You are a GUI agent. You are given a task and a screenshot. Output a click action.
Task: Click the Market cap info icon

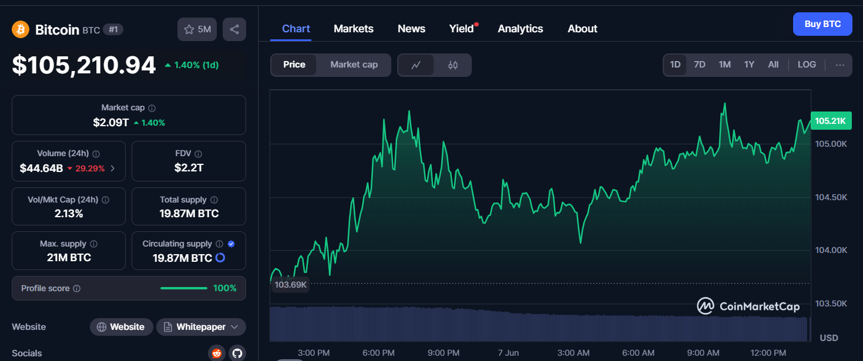[152, 108]
